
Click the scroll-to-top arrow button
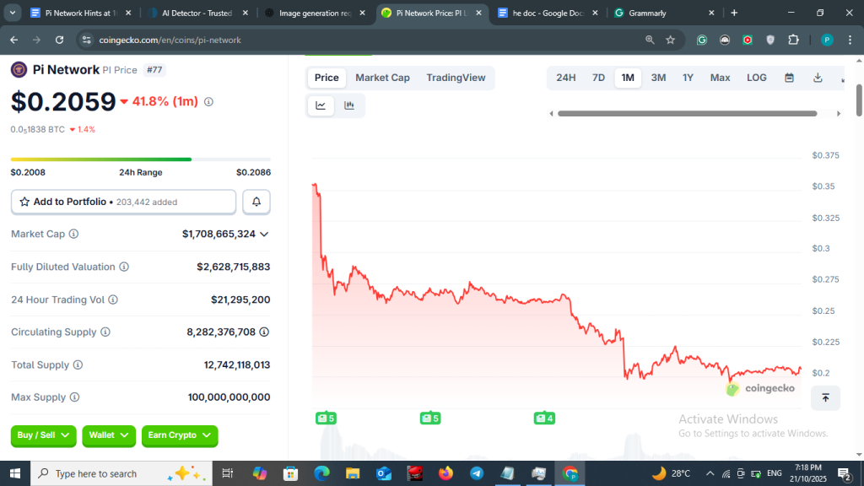point(825,397)
